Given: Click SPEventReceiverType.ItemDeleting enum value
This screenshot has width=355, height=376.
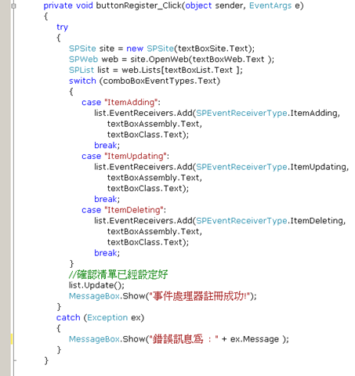Looking at the screenshot, I should (270, 221).
